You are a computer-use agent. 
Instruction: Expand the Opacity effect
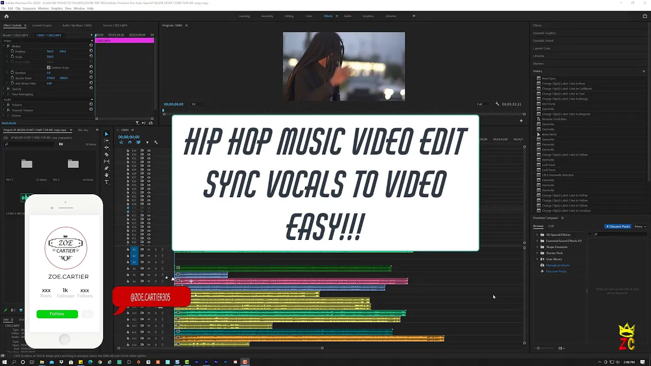tap(4, 88)
